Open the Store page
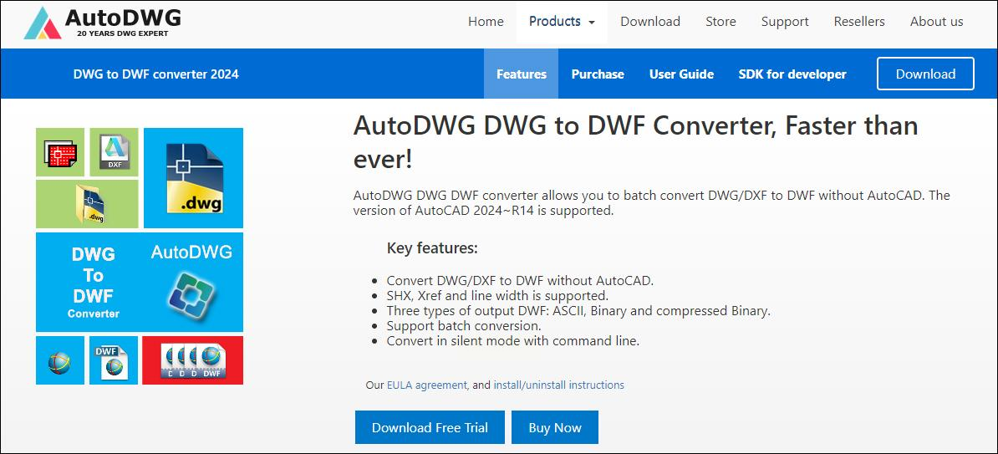 [720, 22]
